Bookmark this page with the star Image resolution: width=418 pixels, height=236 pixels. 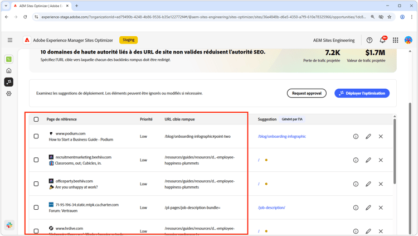coord(390,17)
